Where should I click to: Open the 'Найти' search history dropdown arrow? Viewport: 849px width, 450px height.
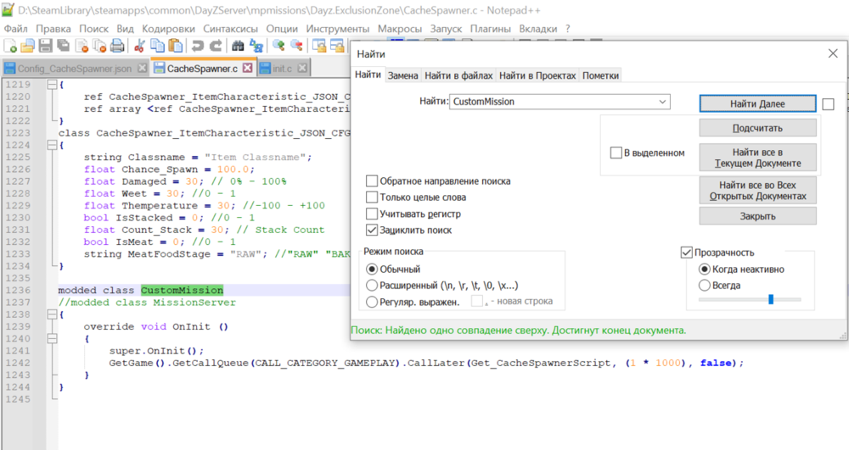coord(662,102)
